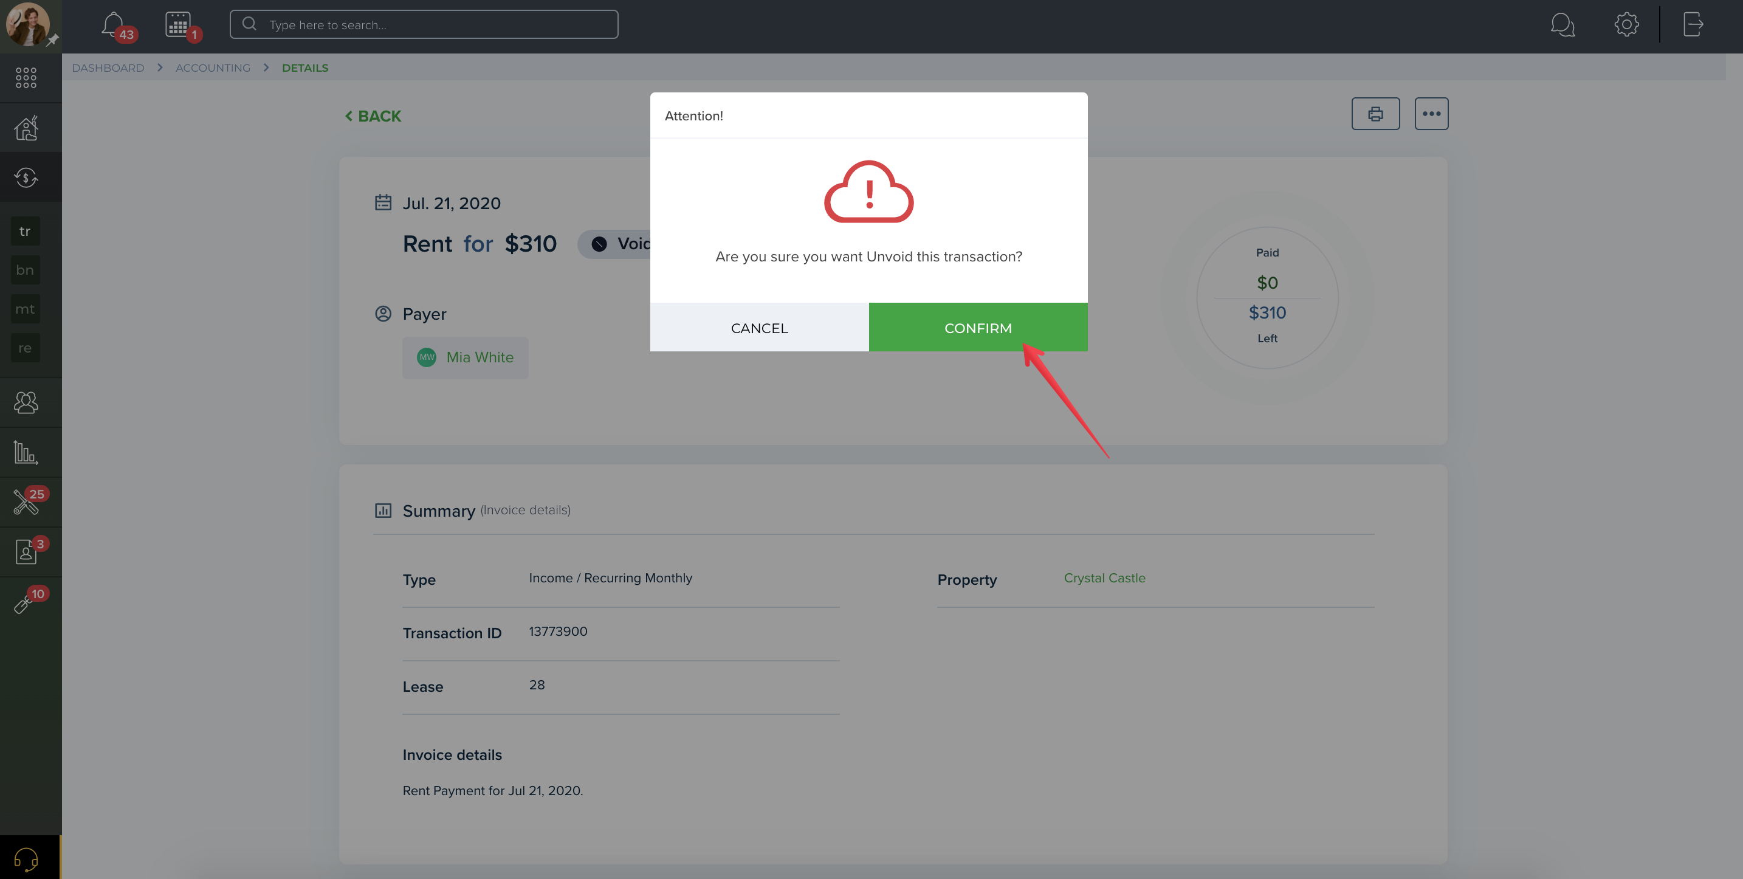
Task: Open payer Mia White
Action: click(x=466, y=357)
